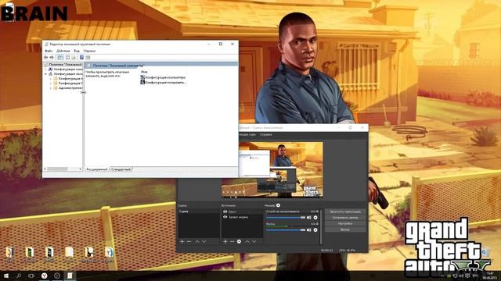Mute the Mic/Aux speaker icon
Viewport: 501px width, 281px height.
[x=309, y=229]
